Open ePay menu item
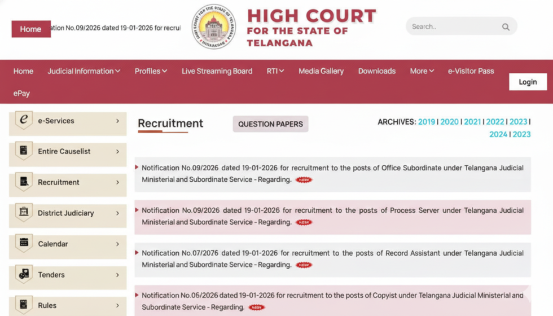The height and width of the screenshot is (316, 553). (x=21, y=94)
